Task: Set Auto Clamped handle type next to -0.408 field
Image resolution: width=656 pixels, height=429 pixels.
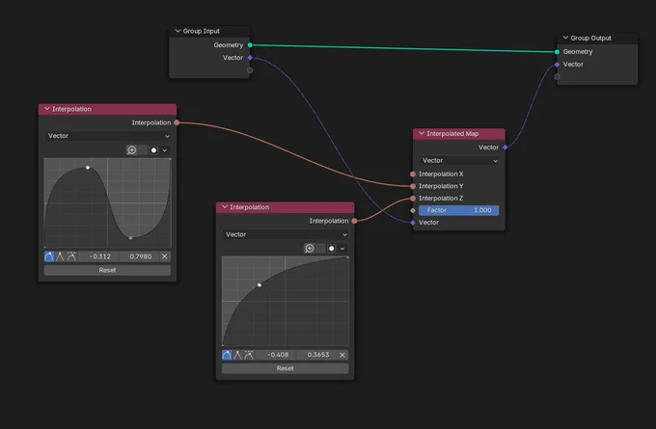Action: point(249,355)
